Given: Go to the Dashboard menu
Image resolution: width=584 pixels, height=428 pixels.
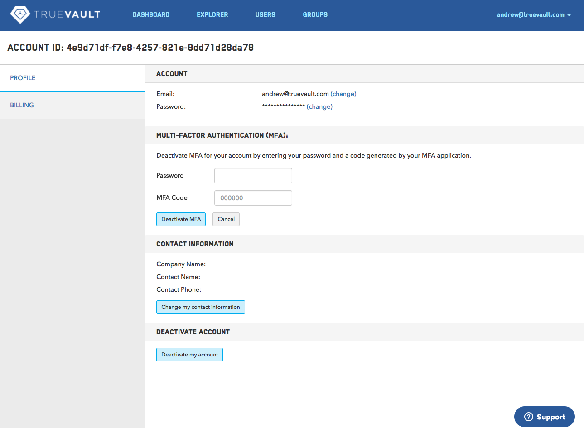Looking at the screenshot, I should 151,14.
